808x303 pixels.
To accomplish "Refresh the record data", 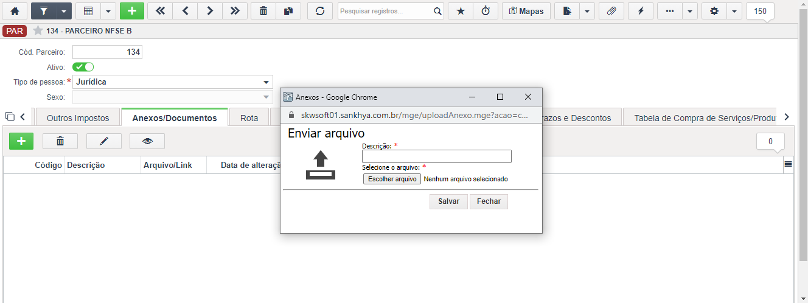I will tap(320, 11).
